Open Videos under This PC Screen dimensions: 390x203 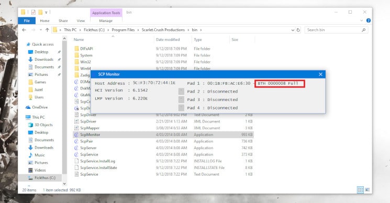click(x=40, y=170)
